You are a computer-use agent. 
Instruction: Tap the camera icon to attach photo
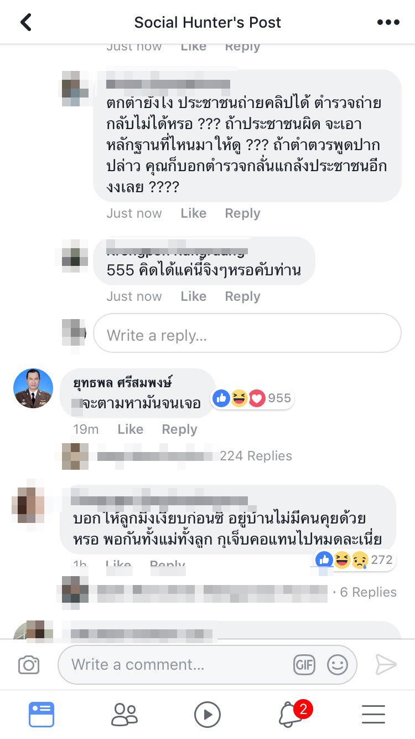(29, 665)
